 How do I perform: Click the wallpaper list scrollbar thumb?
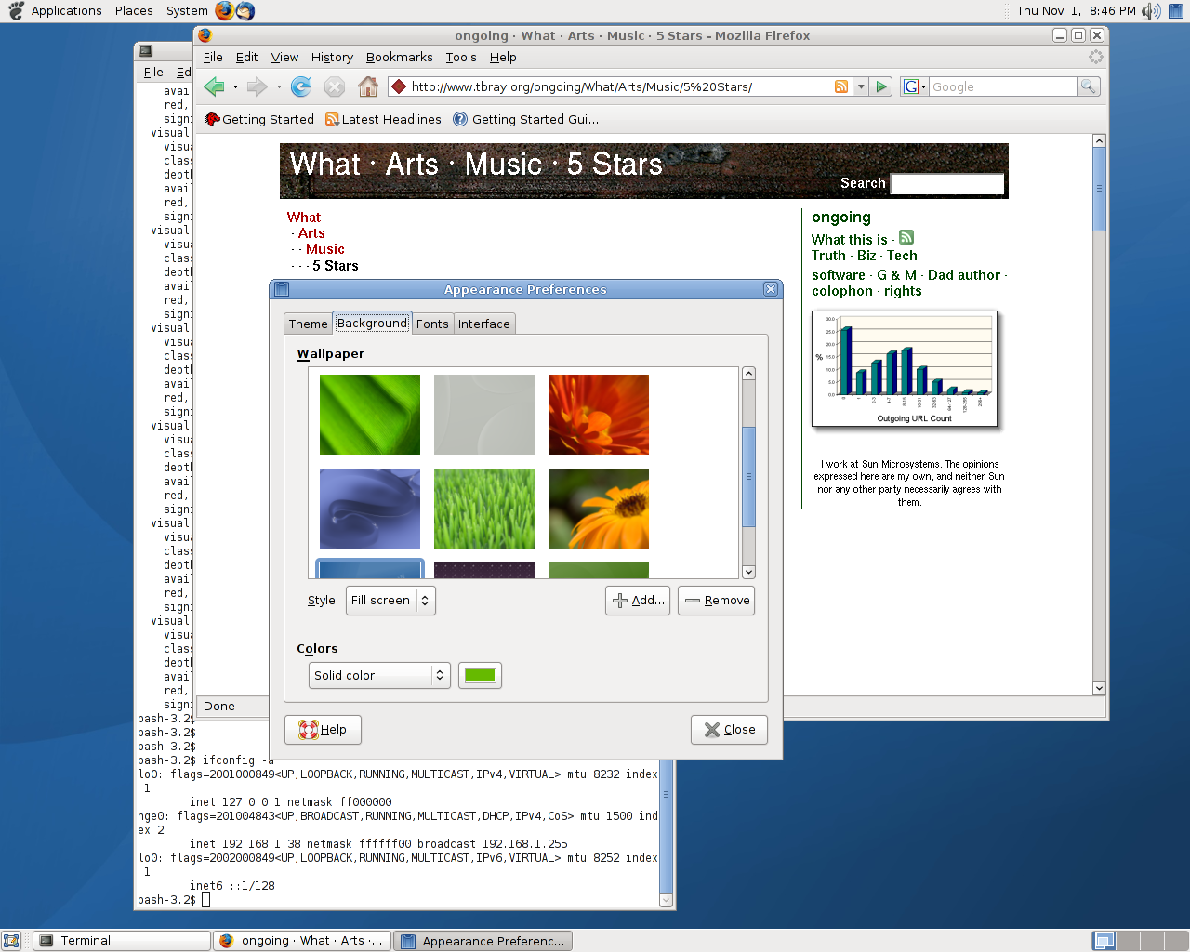coord(748,477)
